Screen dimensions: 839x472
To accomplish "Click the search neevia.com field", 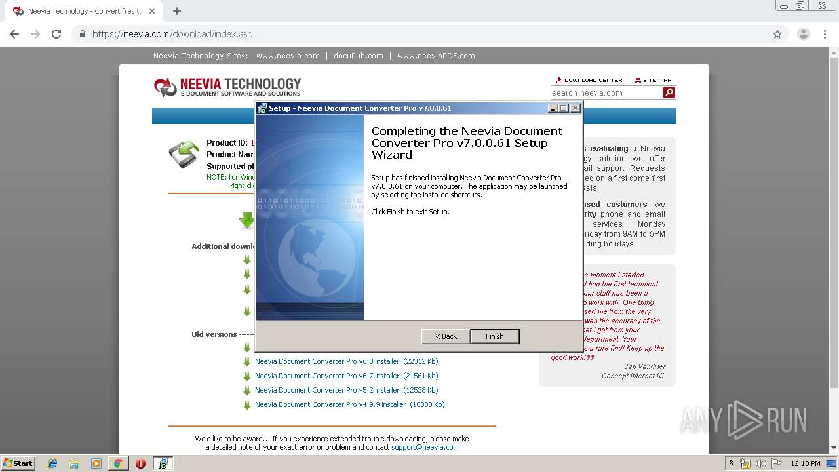I will click(606, 92).
